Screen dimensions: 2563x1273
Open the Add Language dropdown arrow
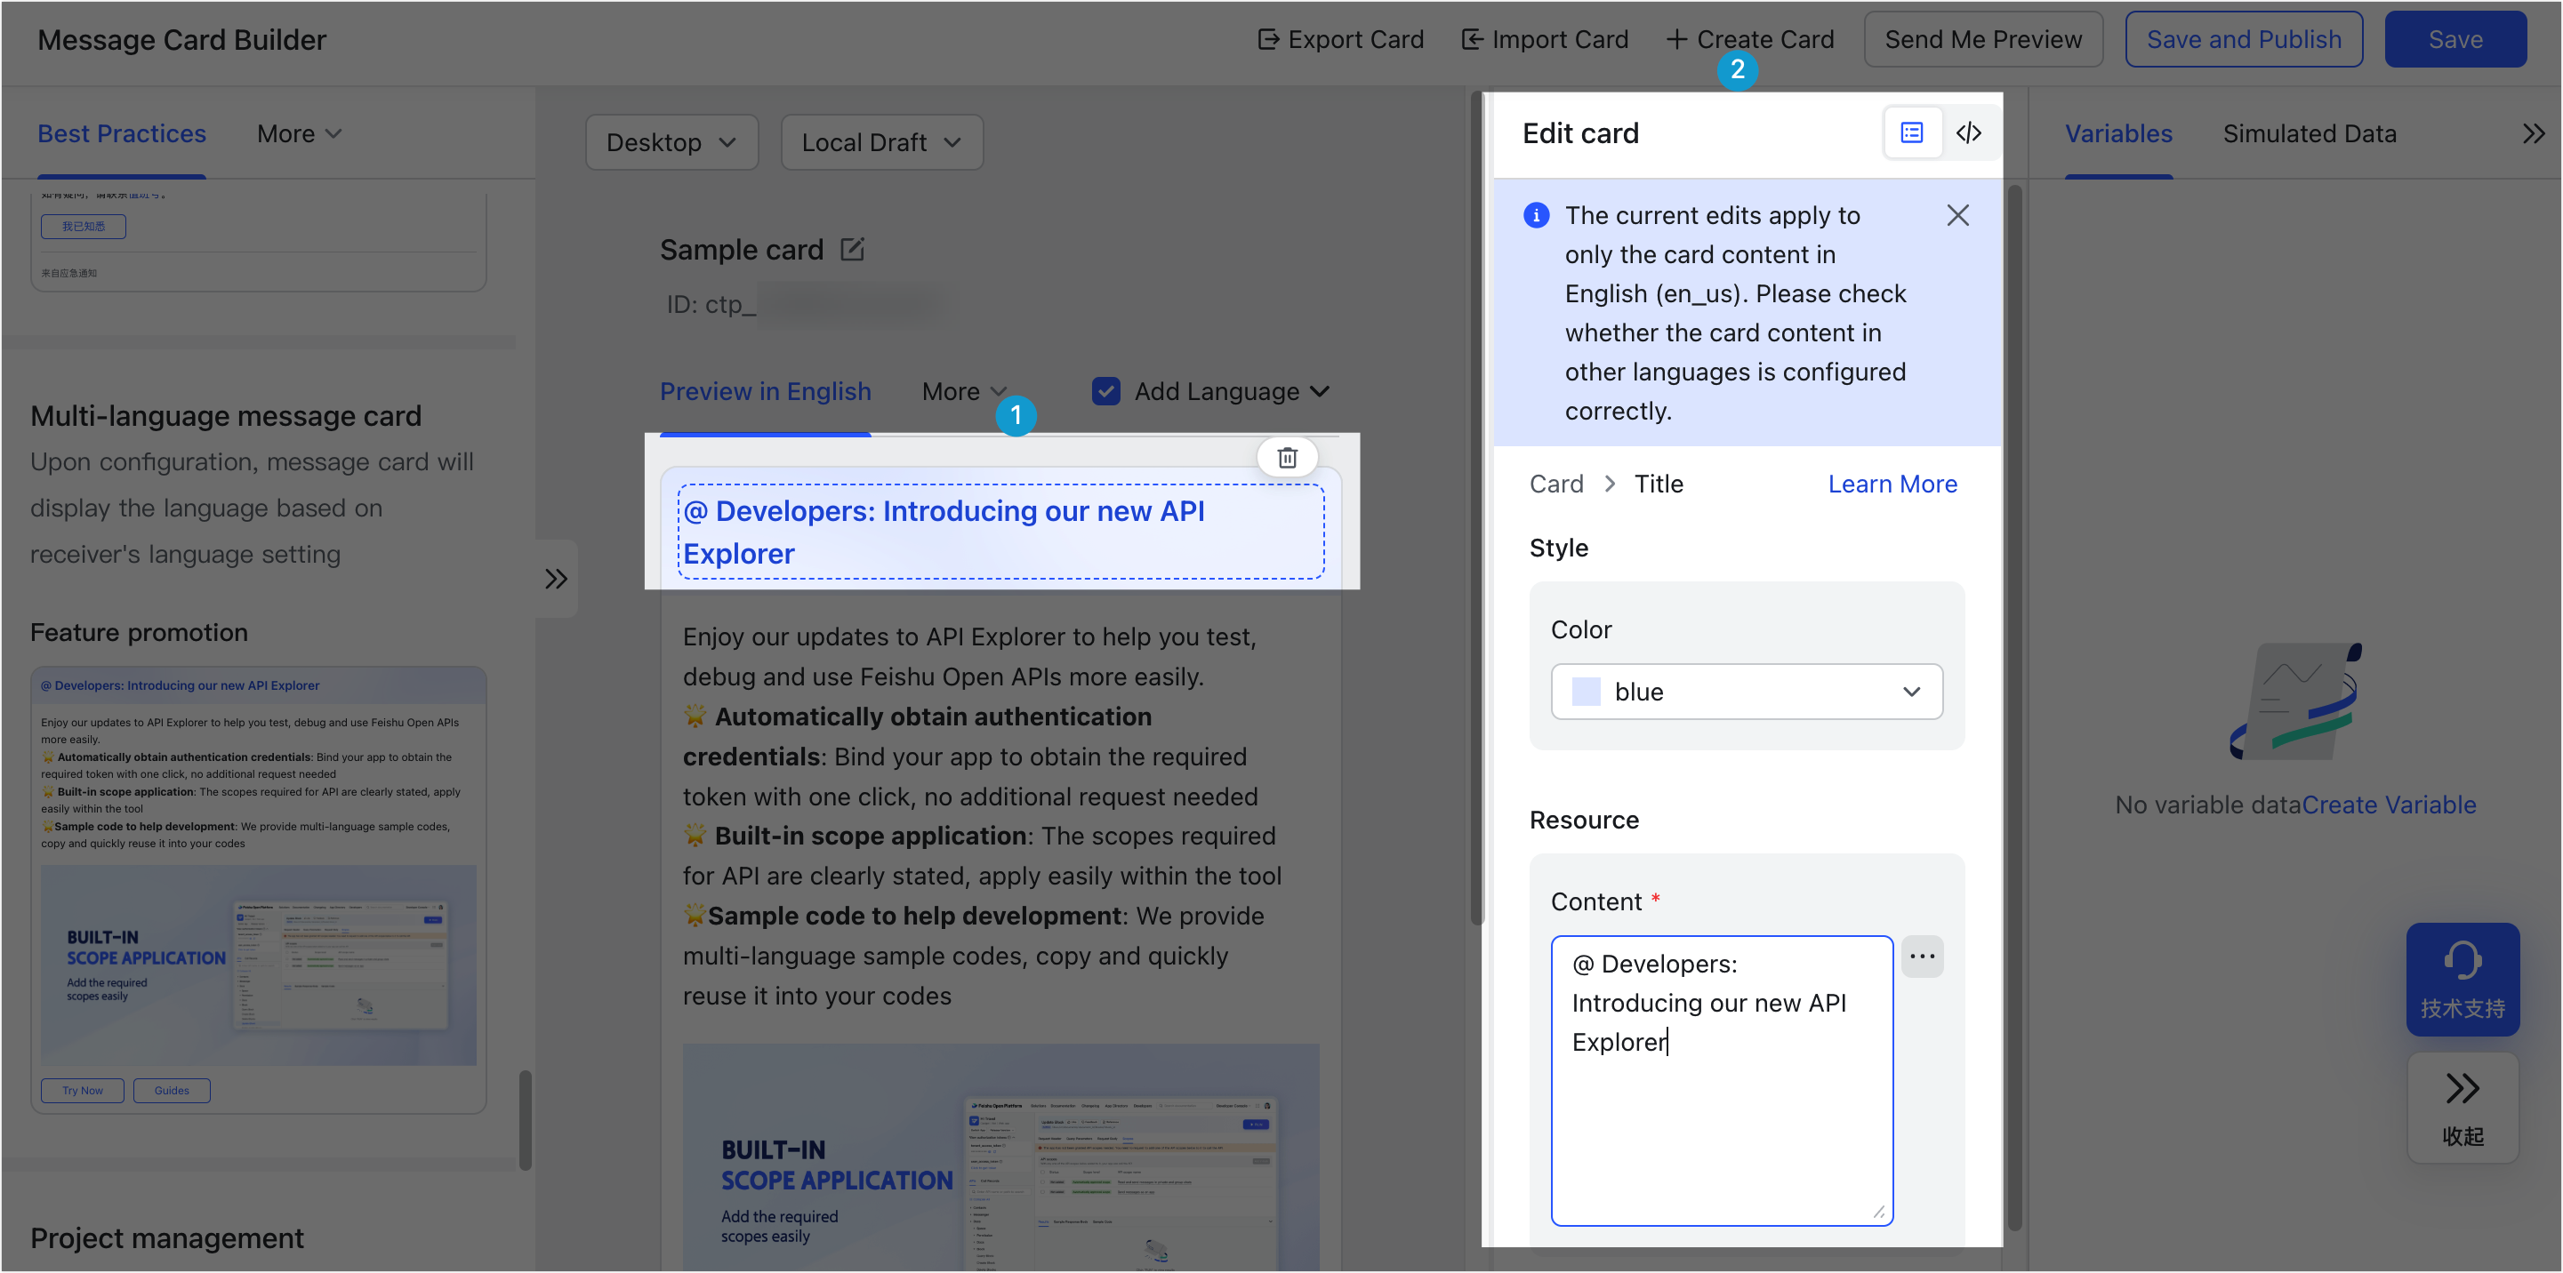pyautogui.click(x=1320, y=391)
